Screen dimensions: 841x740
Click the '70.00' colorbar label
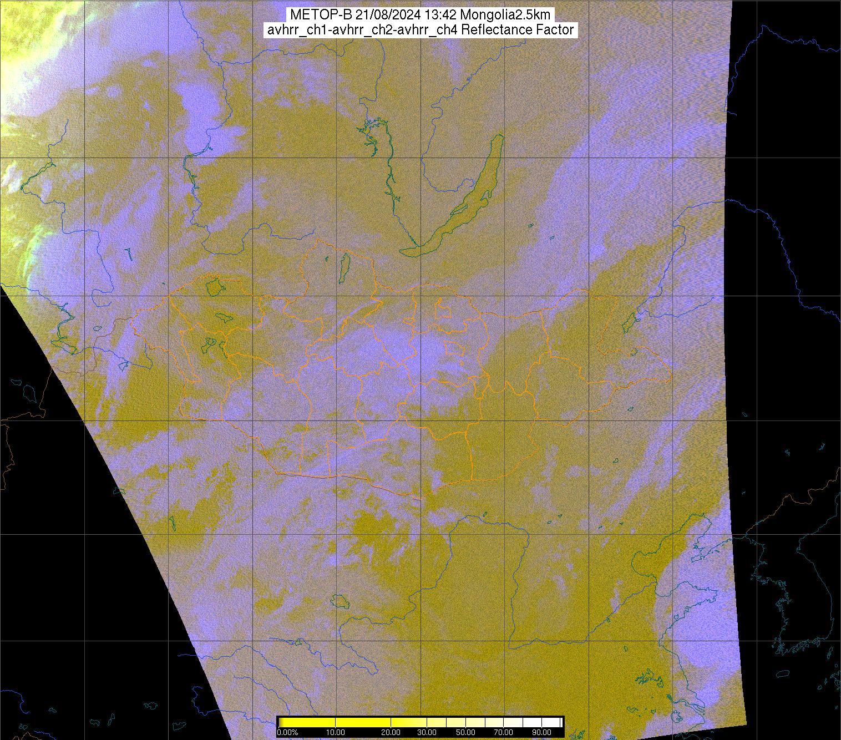click(503, 732)
